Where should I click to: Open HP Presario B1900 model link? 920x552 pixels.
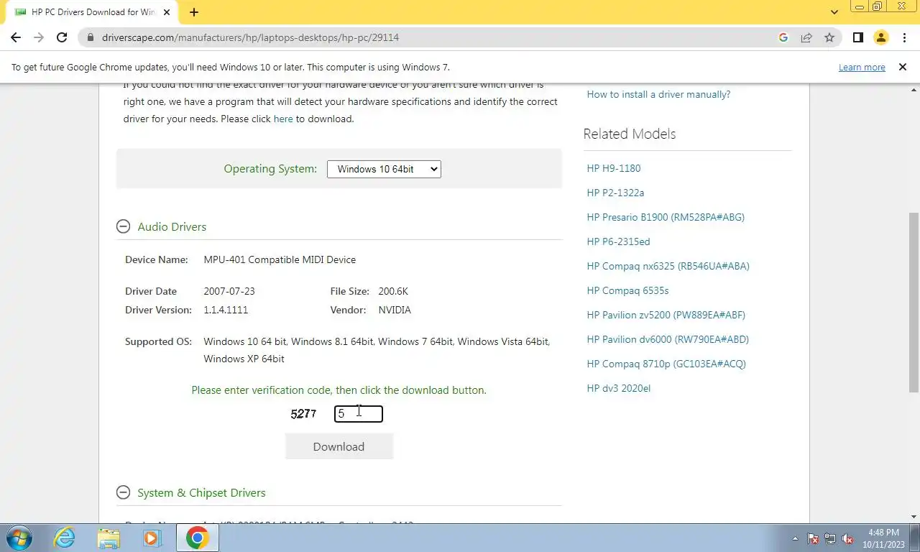pos(666,217)
